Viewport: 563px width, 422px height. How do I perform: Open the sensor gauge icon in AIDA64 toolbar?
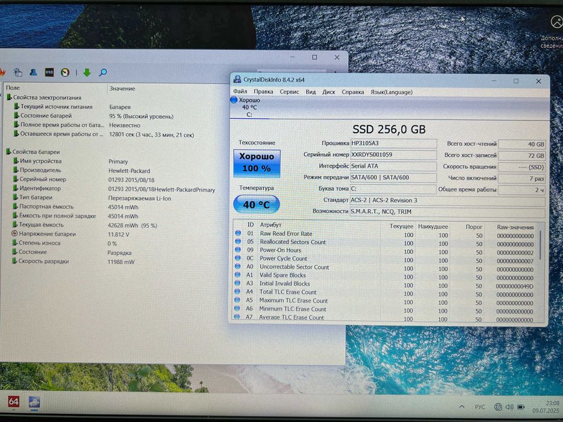pyautogui.click(x=65, y=72)
